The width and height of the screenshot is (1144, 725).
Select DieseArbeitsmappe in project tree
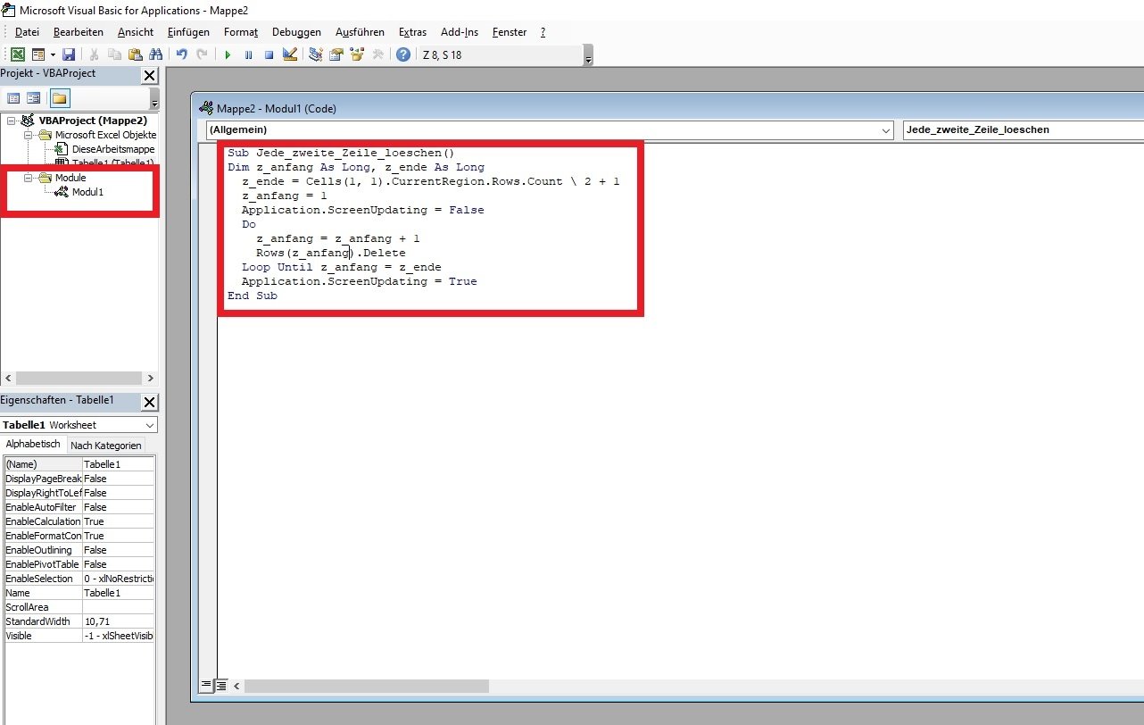(x=113, y=149)
